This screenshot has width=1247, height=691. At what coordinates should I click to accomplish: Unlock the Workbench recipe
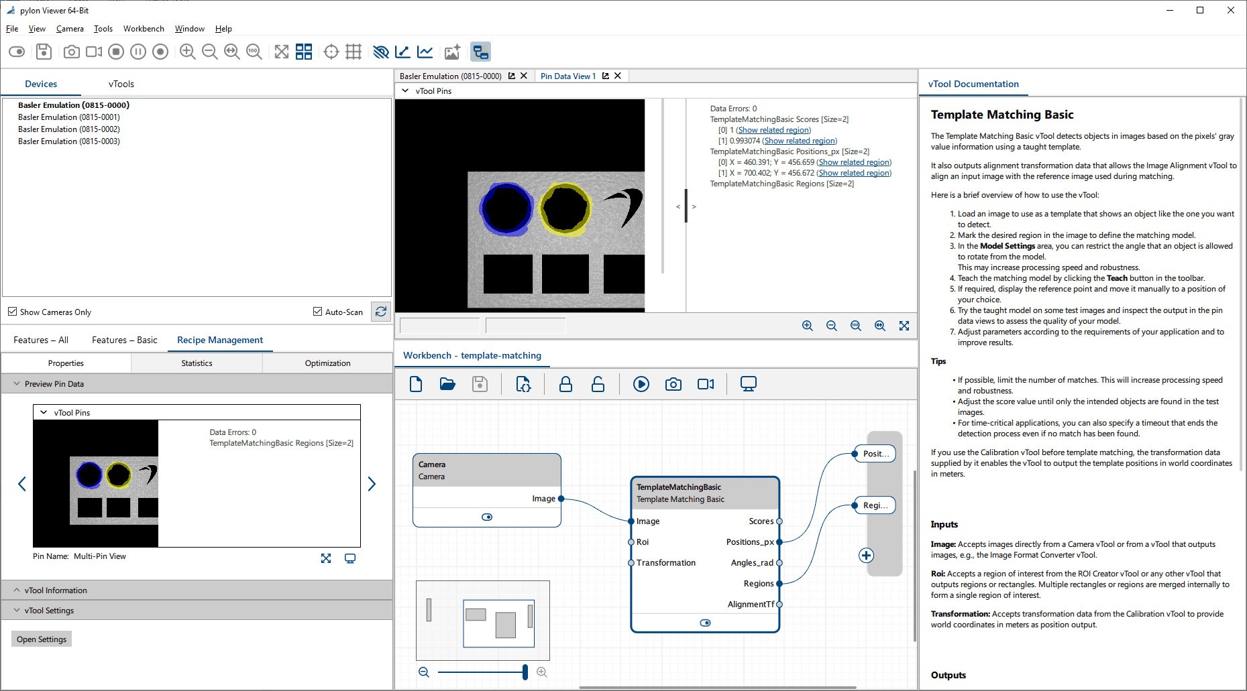point(598,384)
